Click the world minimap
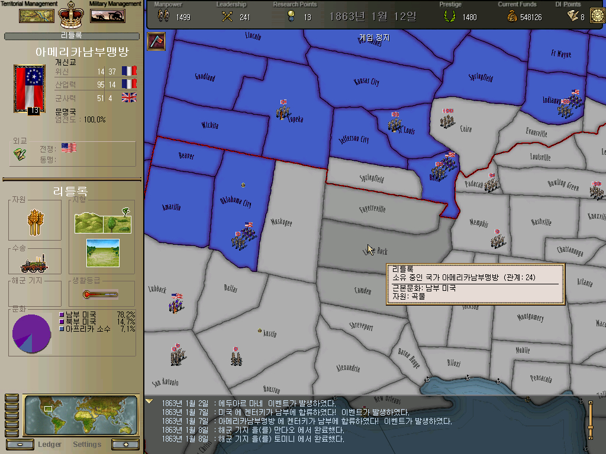 point(80,415)
